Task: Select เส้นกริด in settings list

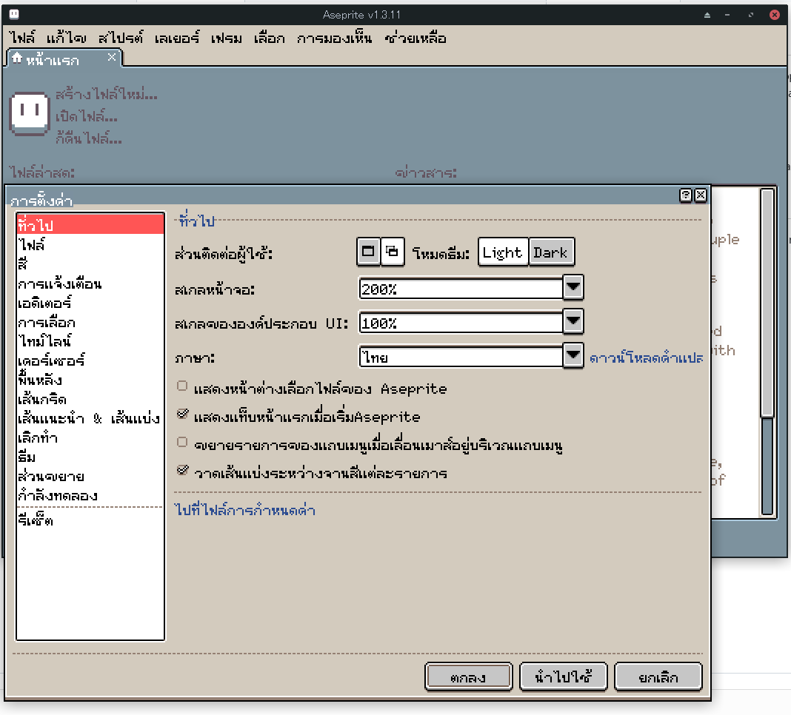Action: [90, 400]
